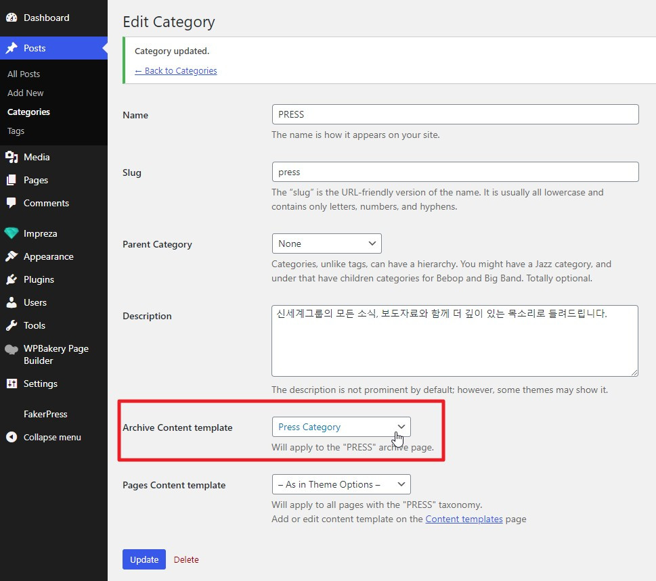Click into the Slug text field
Image resolution: width=656 pixels, height=581 pixels.
(x=455, y=172)
